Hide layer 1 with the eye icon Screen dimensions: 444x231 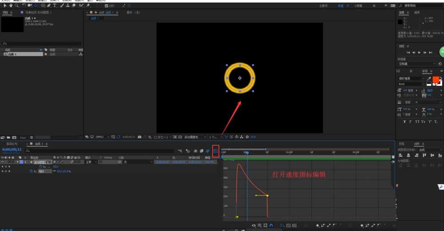(3, 162)
